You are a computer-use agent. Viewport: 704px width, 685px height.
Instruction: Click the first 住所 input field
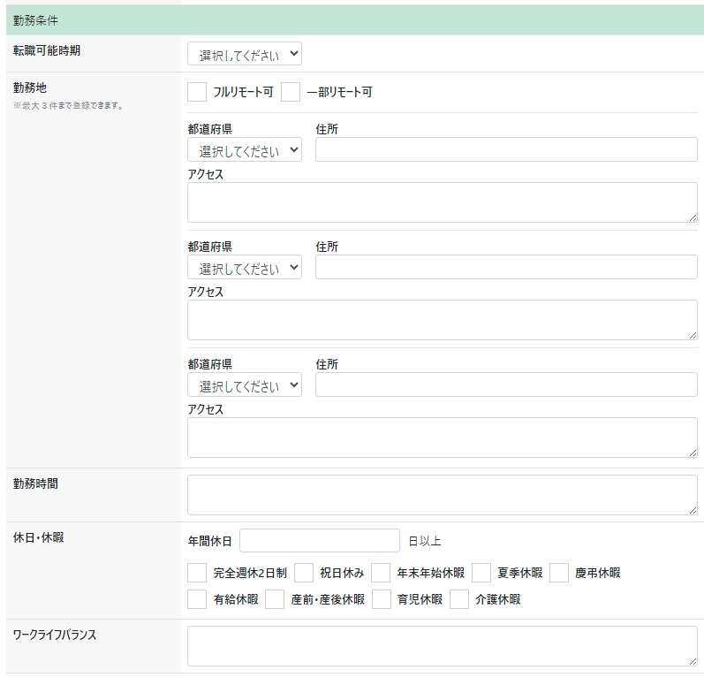pyautogui.click(x=505, y=150)
